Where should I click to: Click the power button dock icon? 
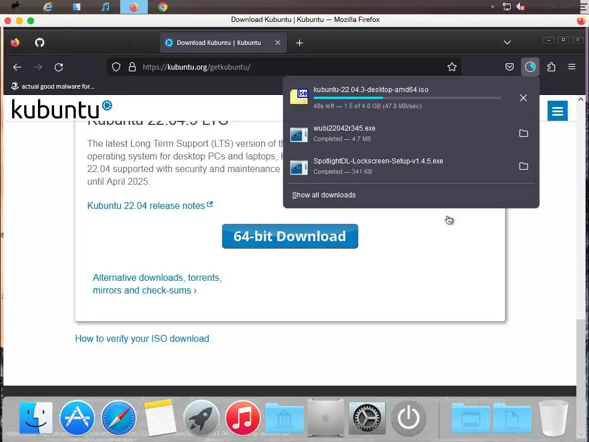click(408, 418)
